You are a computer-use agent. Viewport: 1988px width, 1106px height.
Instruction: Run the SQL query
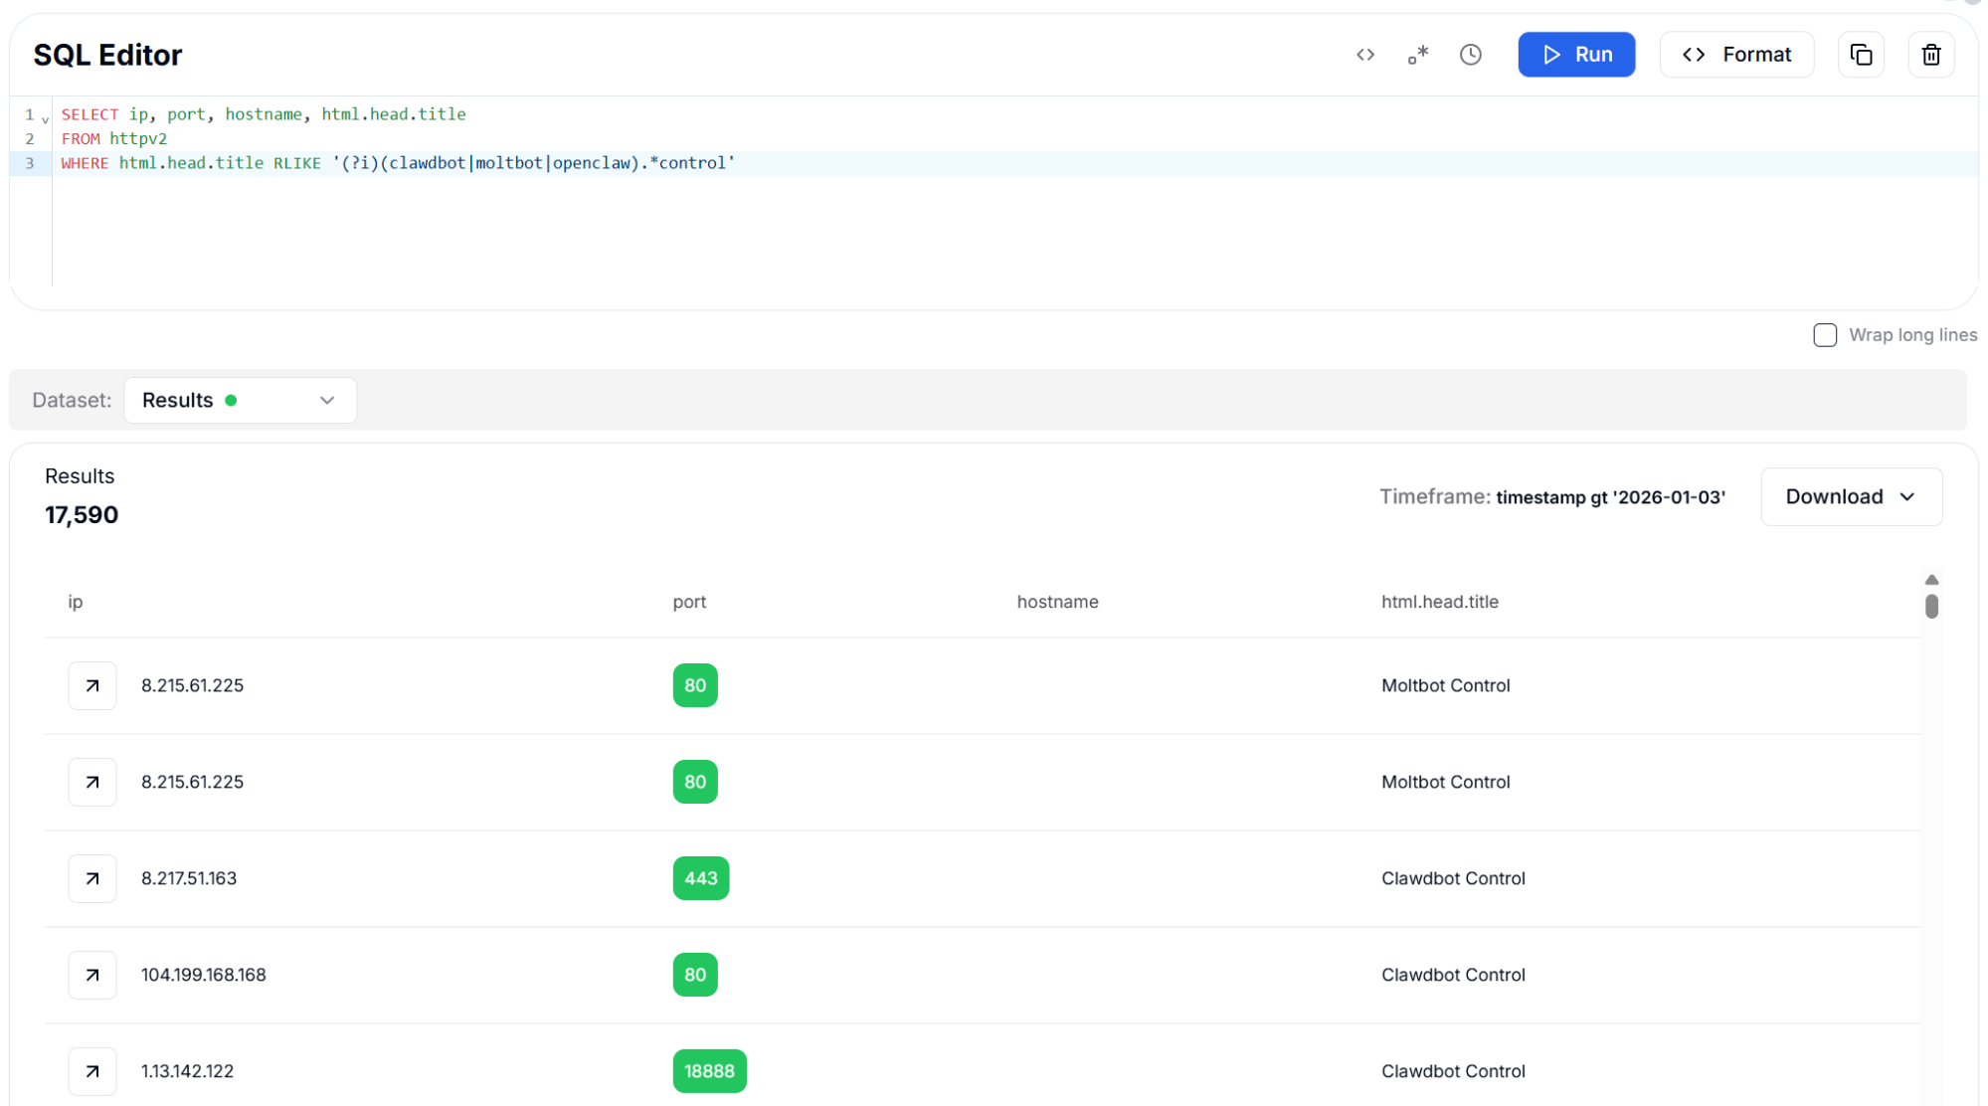1576,55
